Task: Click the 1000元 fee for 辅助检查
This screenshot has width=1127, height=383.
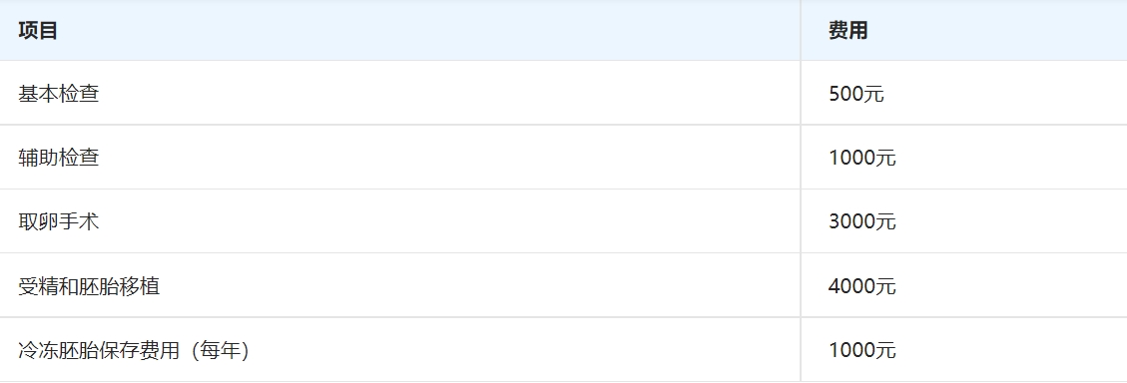Action: [861, 158]
